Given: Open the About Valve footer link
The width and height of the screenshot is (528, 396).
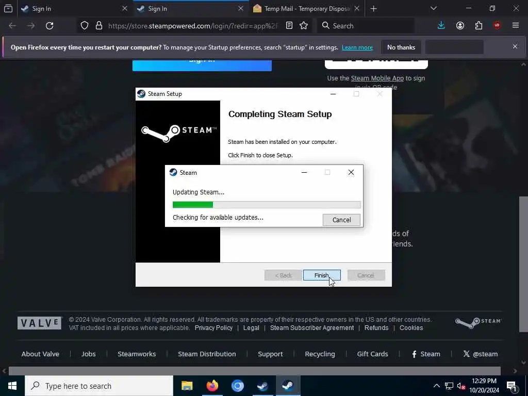Looking at the screenshot, I should (40, 354).
